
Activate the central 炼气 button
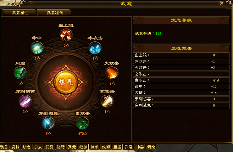coord(66,82)
